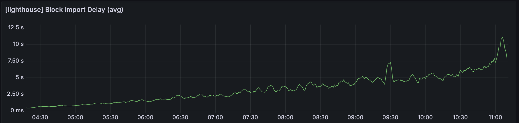
Task: Click the spike peak near 09:30
Action: coord(391,63)
